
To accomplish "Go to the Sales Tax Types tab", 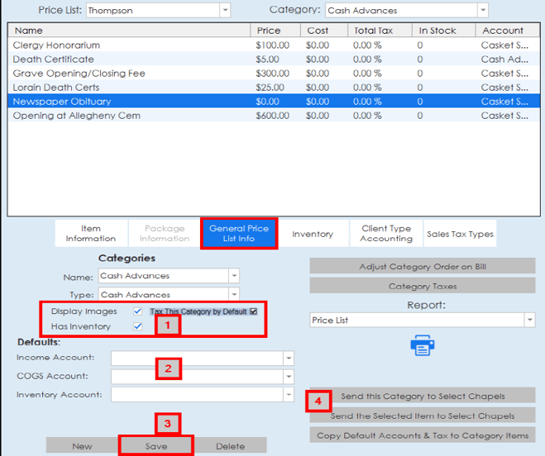I will (x=460, y=234).
